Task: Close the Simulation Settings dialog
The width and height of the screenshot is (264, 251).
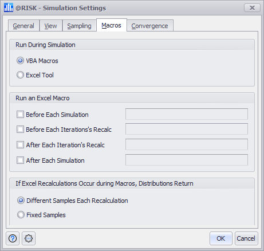Action: 252,8
